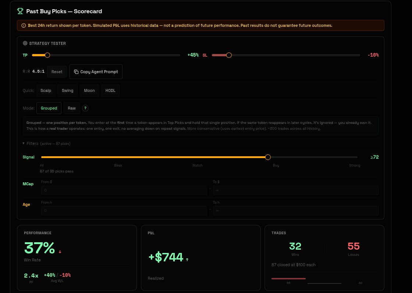Click the 'Watch' label under Signal slider
The width and height of the screenshot is (412, 293).
click(x=197, y=165)
